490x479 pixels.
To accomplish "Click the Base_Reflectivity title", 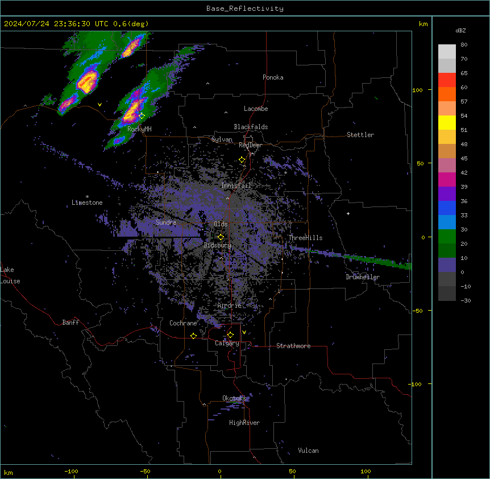I will tap(245, 9).
